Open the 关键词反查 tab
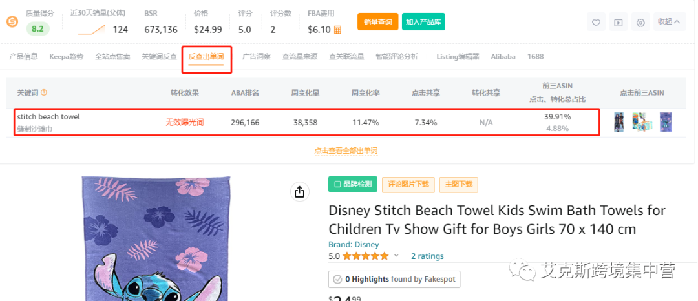This screenshot has width=698, height=301. (x=160, y=56)
